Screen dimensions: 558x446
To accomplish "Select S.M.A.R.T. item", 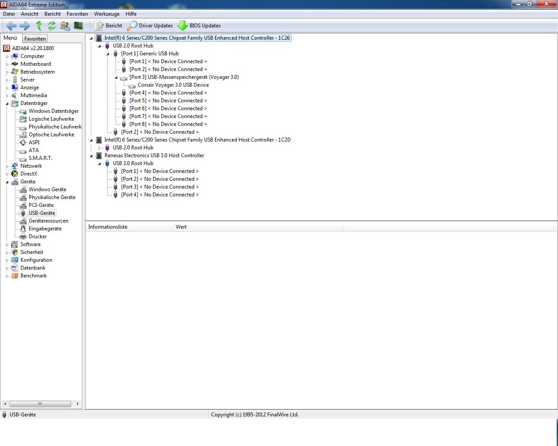I will coord(41,158).
